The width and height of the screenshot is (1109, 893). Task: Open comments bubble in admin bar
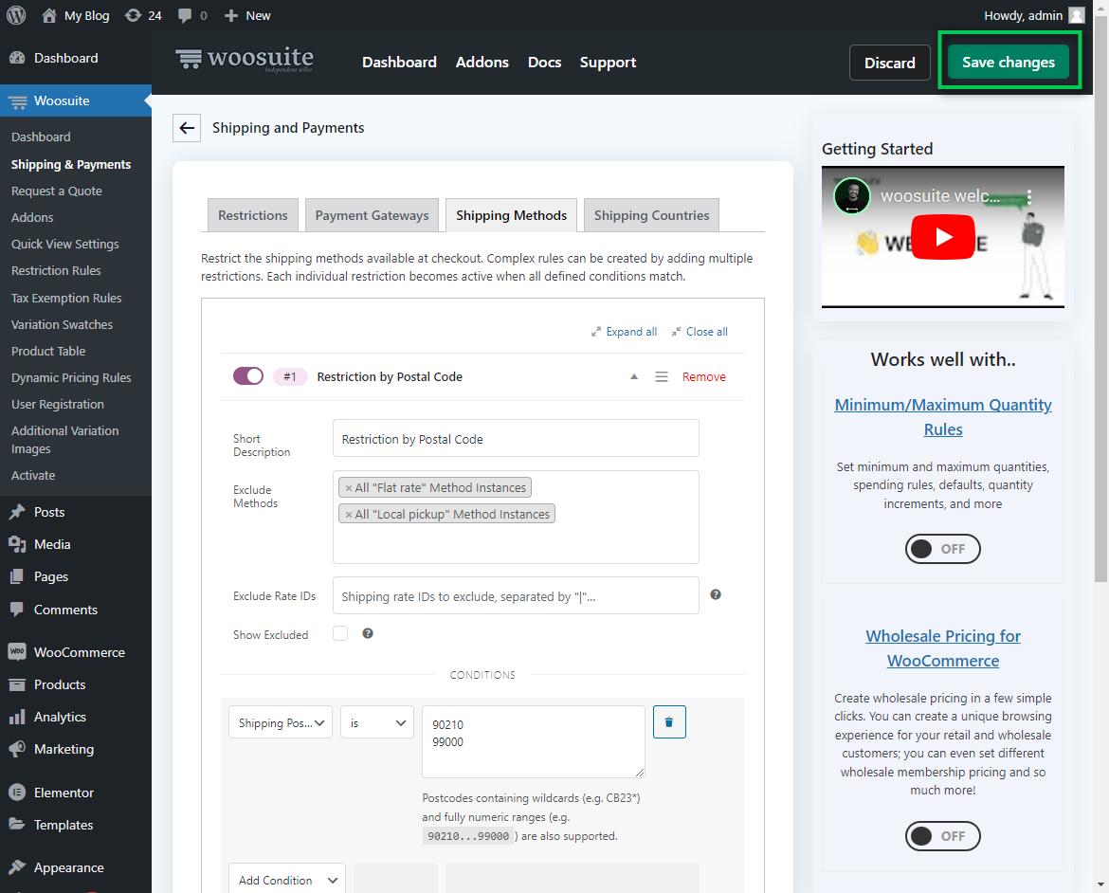pos(185,15)
